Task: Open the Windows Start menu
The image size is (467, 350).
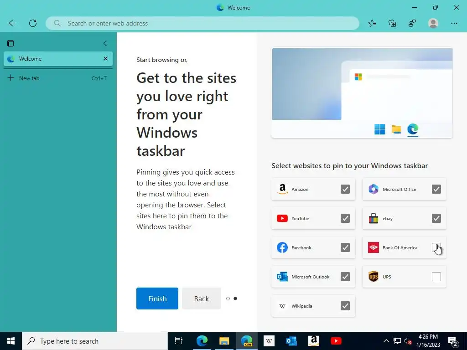Action: tap(11, 341)
